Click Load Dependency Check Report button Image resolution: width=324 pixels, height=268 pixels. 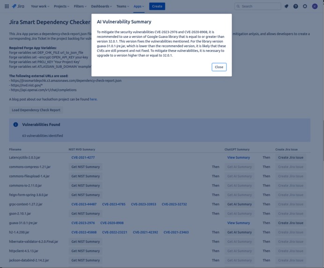coord(36,110)
